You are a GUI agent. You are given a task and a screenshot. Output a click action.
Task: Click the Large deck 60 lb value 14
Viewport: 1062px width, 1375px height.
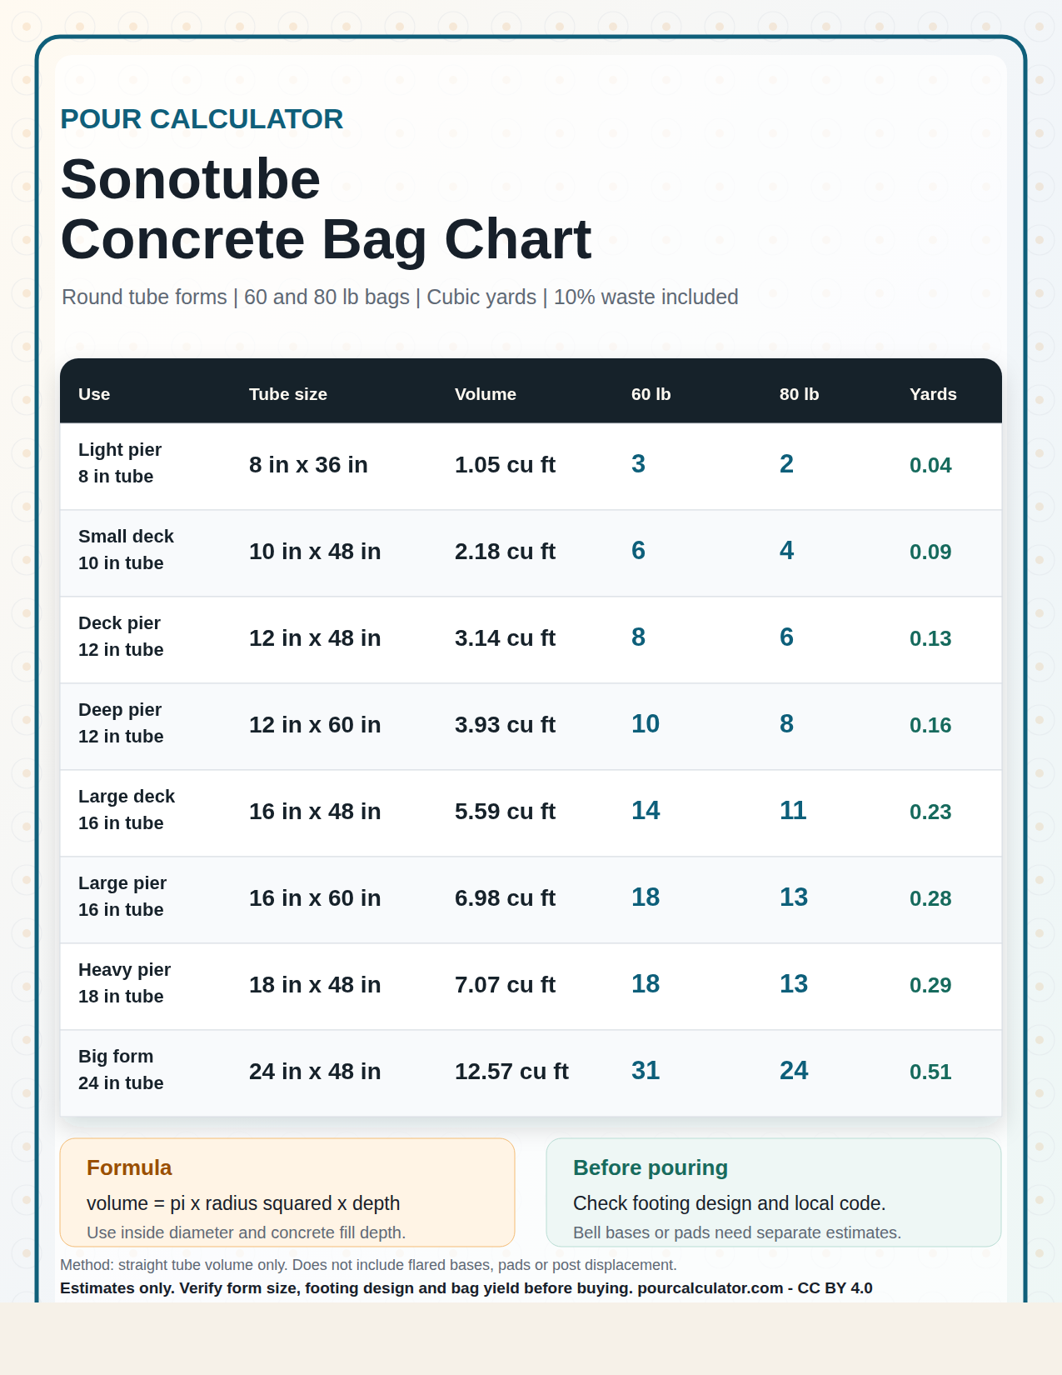[646, 811]
